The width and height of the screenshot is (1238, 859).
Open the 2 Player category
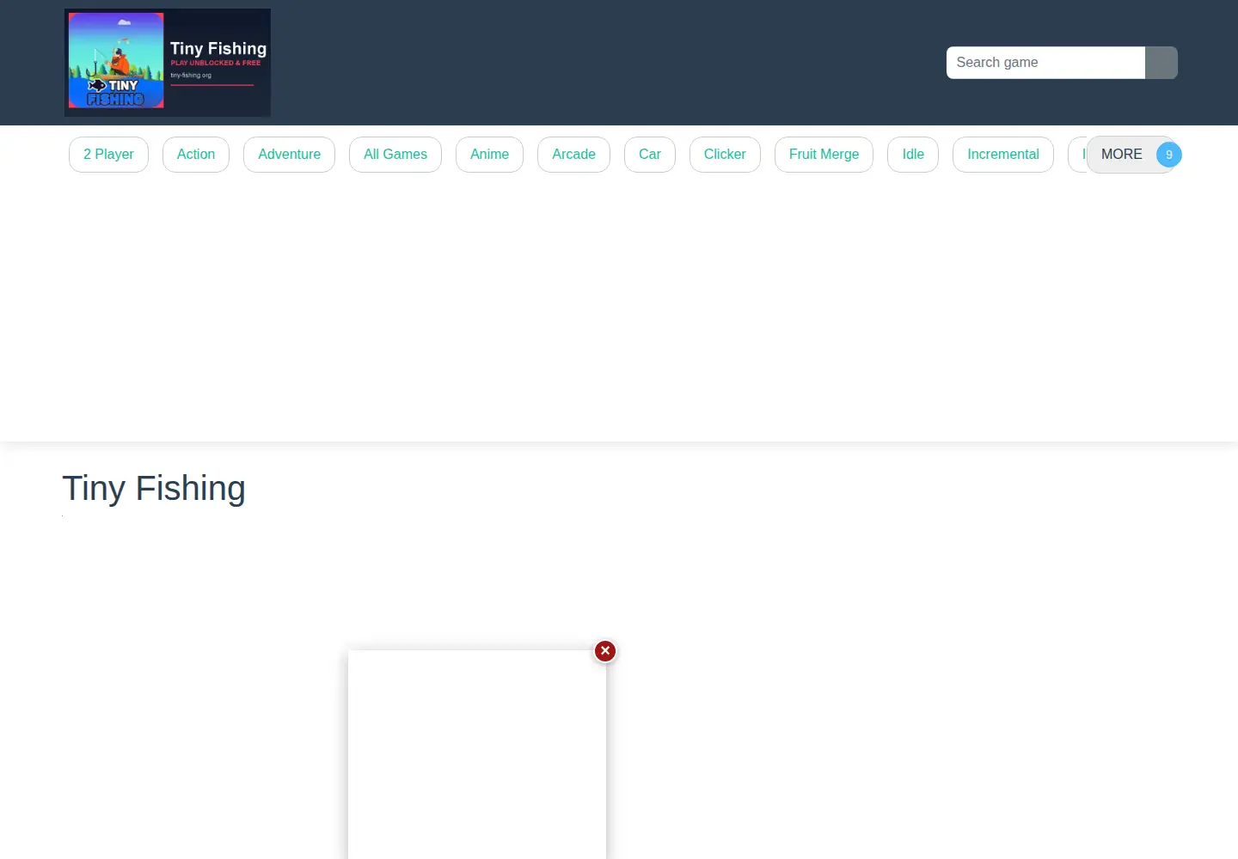[108, 155]
